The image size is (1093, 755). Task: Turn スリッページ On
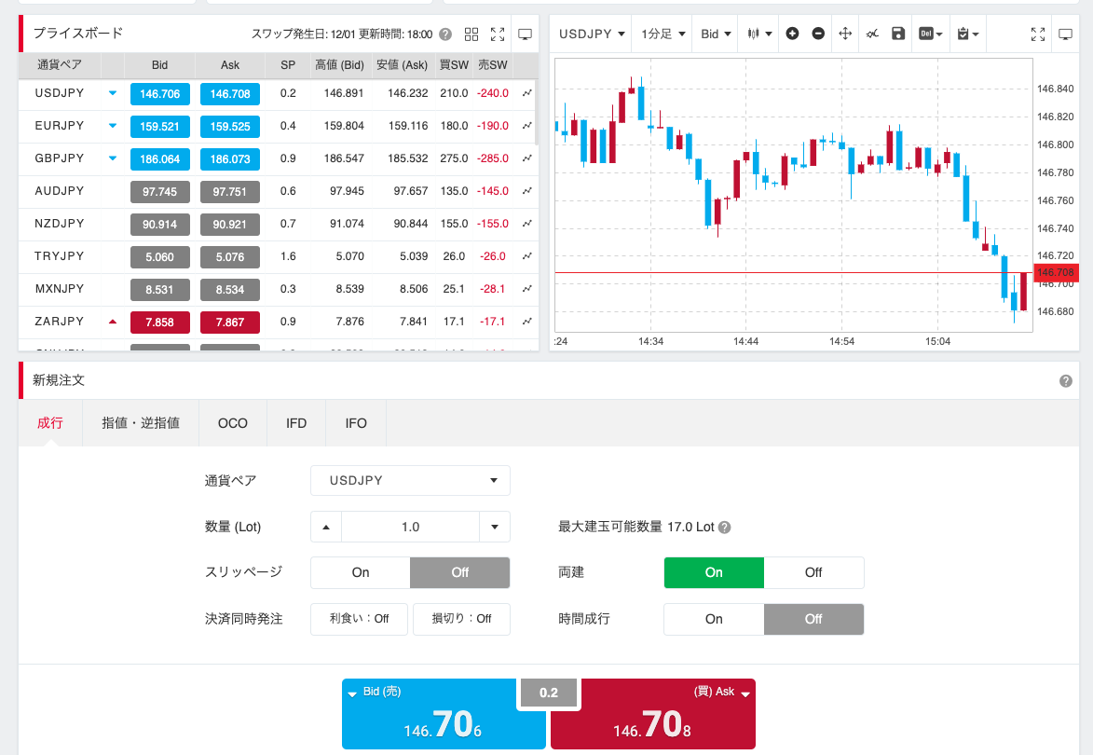[x=361, y=572]
